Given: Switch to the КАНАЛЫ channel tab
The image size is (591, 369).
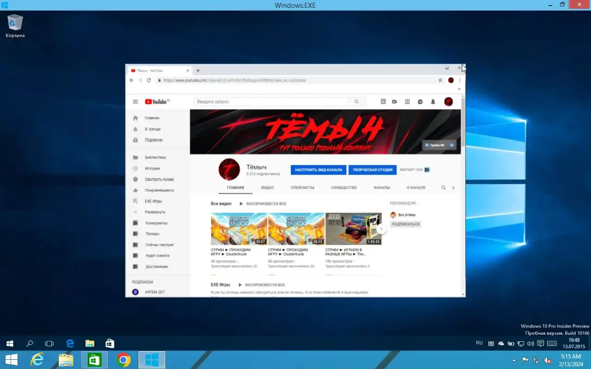Looking at the screenshot, I should pos(382,188).
